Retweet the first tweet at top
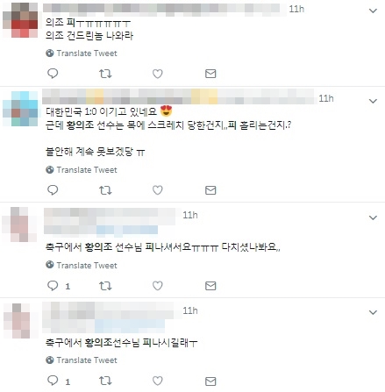This screenshot has height=392, width=385. [105, 74]
